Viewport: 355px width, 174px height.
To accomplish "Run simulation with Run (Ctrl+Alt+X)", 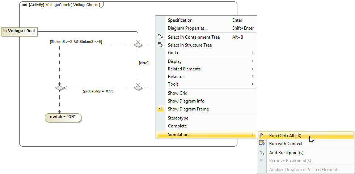I will [x=285, y=136].
